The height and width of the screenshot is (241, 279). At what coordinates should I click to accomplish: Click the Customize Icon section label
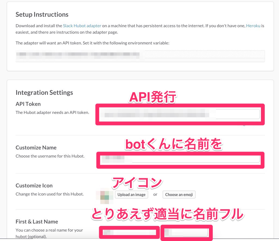pos(34,186)
